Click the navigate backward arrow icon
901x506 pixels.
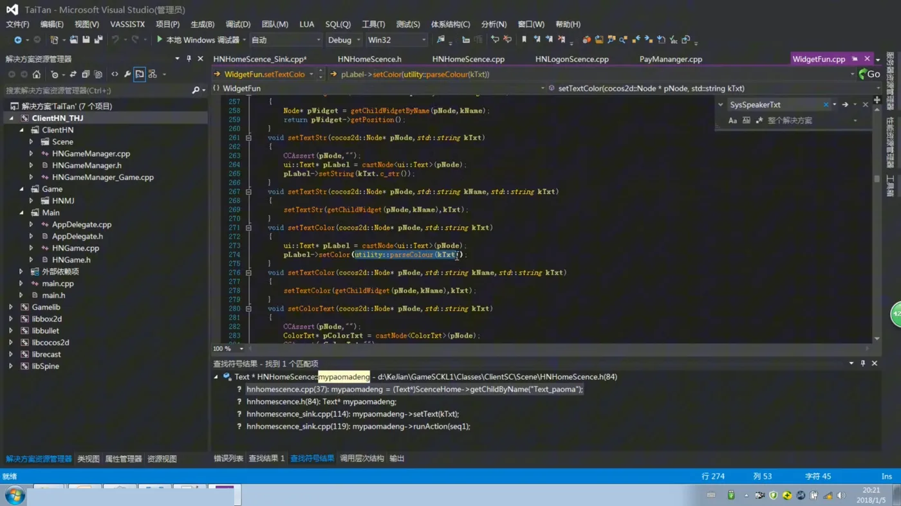pyautogui.click(x=17, y=40)
